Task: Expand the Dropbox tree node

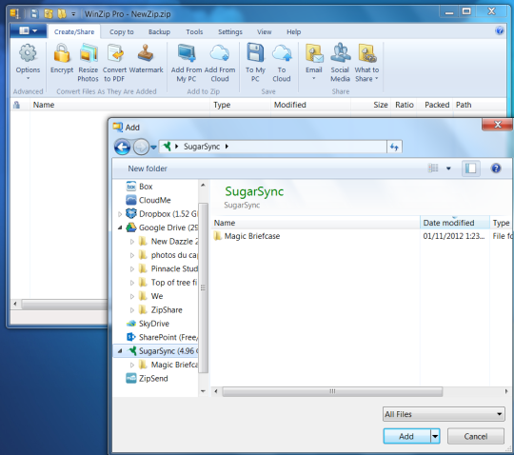Action: pyautogui.click(x=120, y=214)
